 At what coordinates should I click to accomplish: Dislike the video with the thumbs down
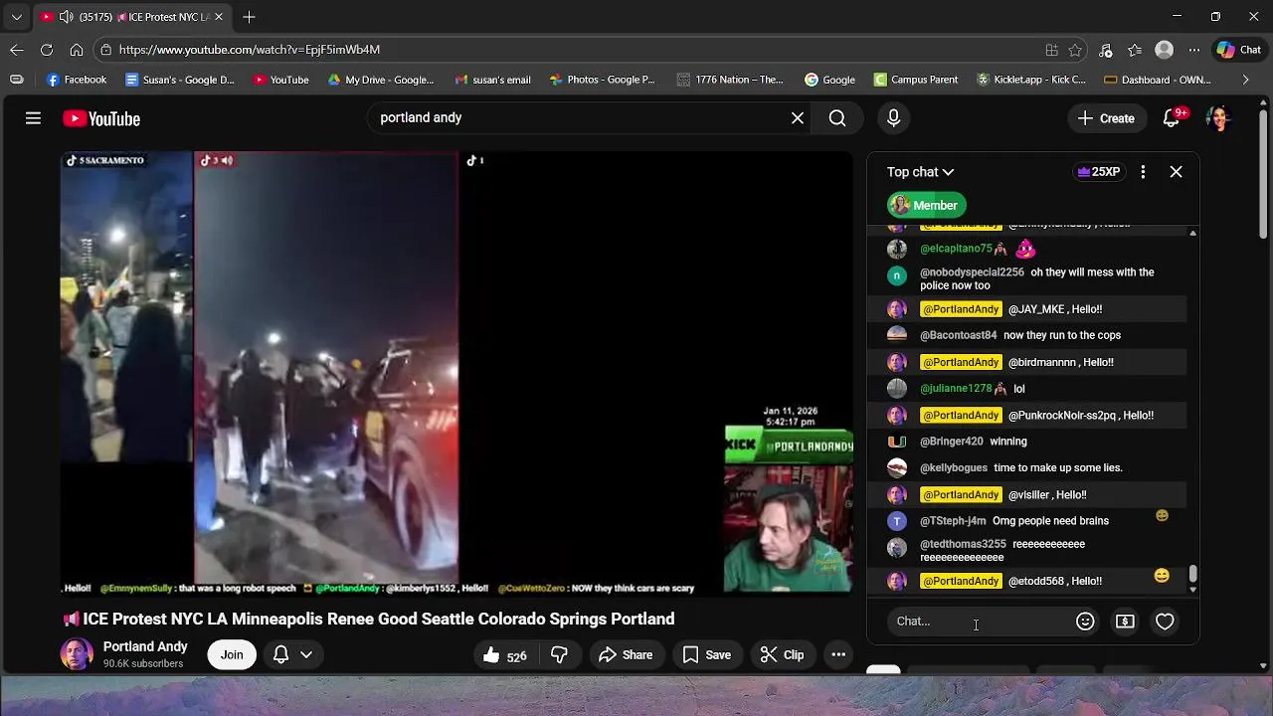[559, 655]
